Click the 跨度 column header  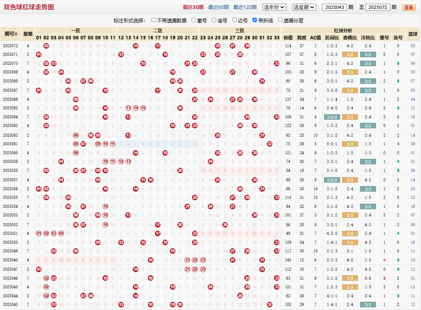click(302, 37)
